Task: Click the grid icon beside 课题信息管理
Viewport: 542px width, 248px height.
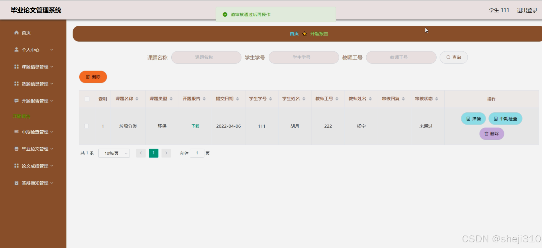Action: (x=16, y=66)
